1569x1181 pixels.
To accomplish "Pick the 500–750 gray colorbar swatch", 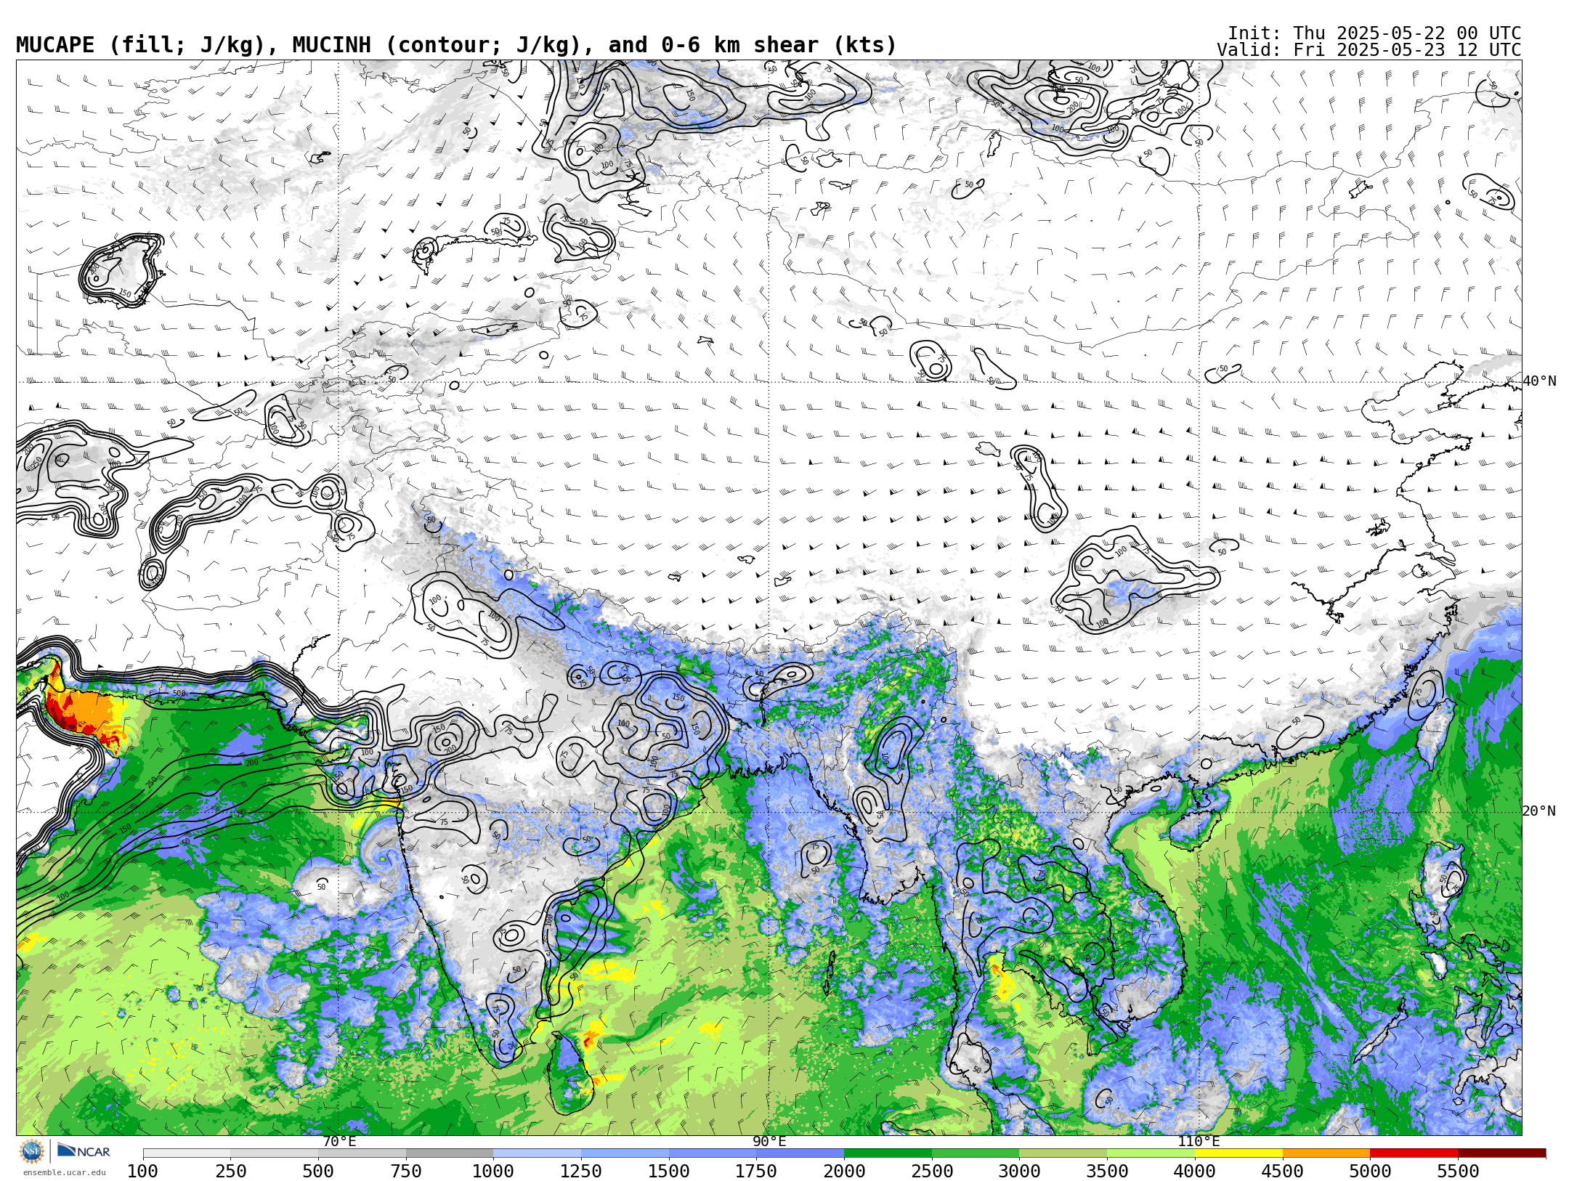I will coord(362,1153).
